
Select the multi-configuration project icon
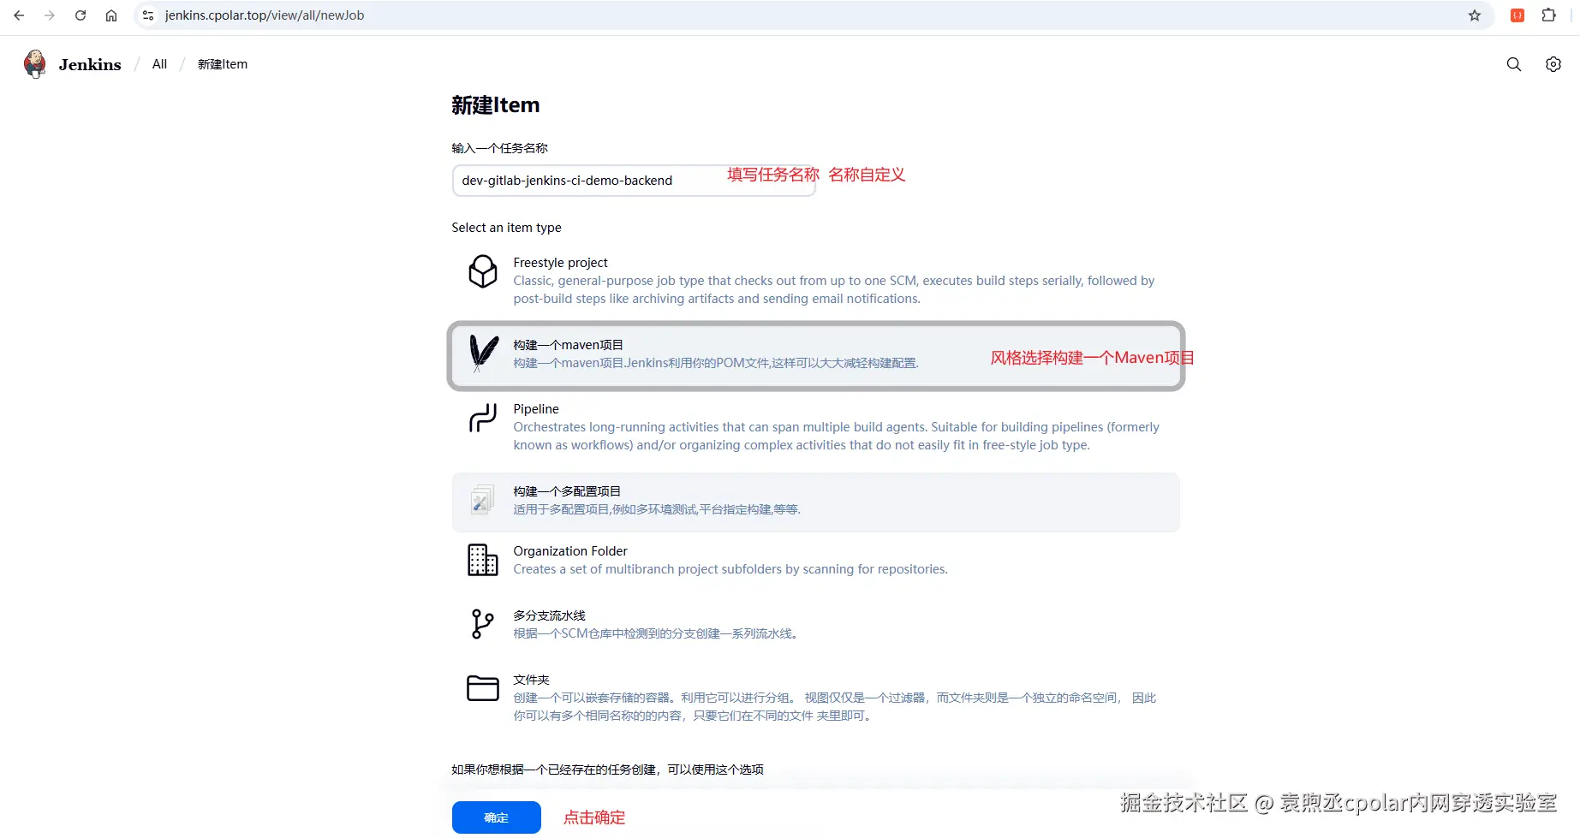[481, 500]
